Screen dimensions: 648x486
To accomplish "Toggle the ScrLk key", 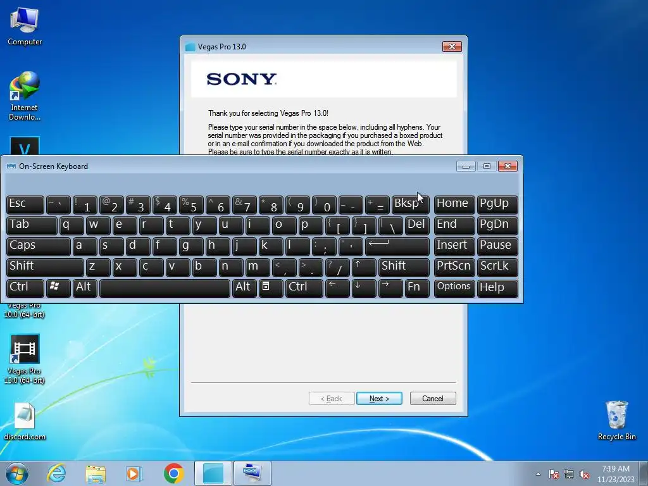I will [x=497, y=267].
